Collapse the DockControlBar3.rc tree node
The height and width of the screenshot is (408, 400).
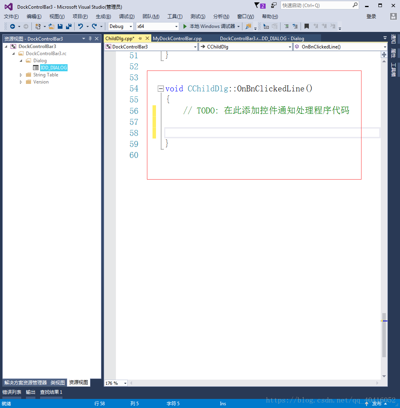point(13,54)
